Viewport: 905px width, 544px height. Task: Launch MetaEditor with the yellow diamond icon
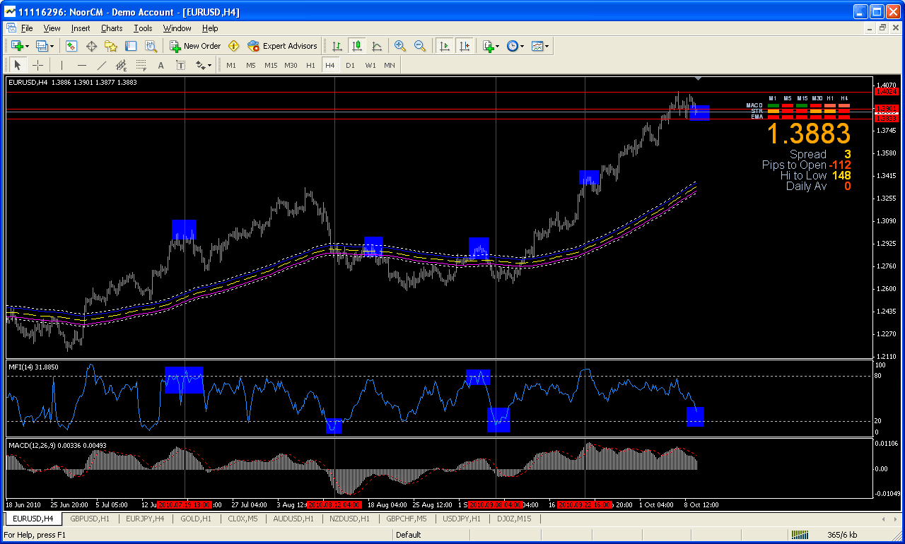(234, 46)
